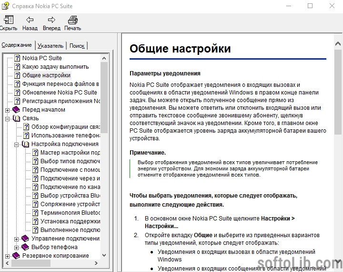Open the Перед началом section

click(x=44, y=110)
